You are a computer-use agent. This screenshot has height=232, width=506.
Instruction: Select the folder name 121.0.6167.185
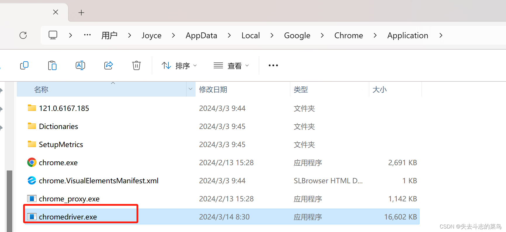64,108
